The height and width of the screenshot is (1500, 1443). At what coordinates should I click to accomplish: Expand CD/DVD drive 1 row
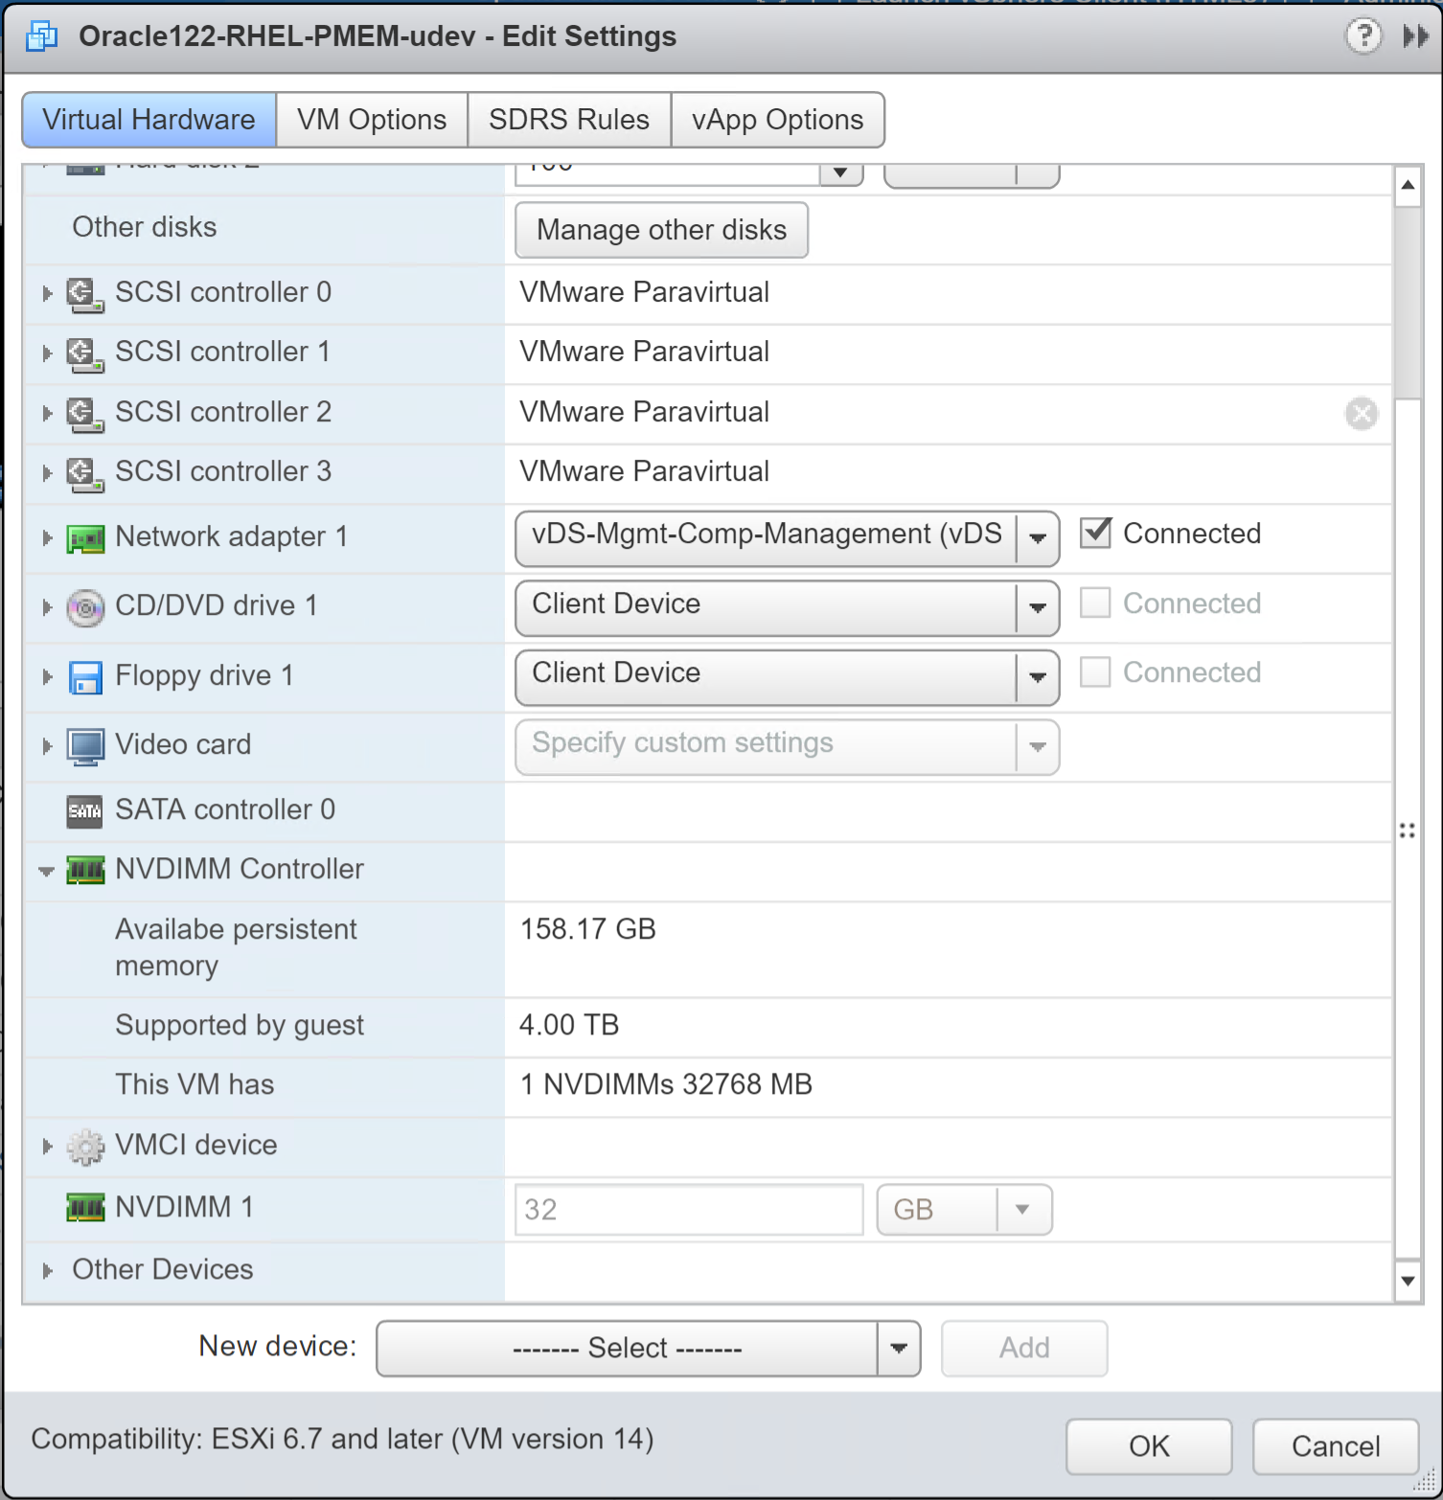coord(47,606)
